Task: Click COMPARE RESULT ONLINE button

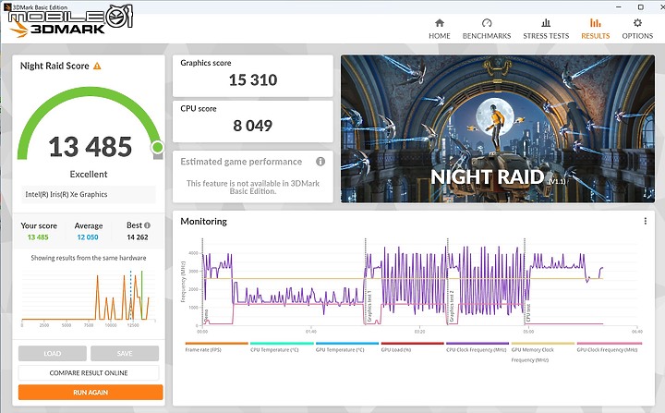Action: [x=89, y=372]
